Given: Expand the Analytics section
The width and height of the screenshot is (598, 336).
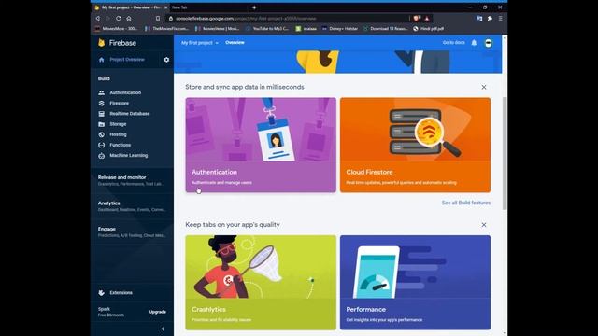Looking at the screenshot, I should click(x=132, y=206).
